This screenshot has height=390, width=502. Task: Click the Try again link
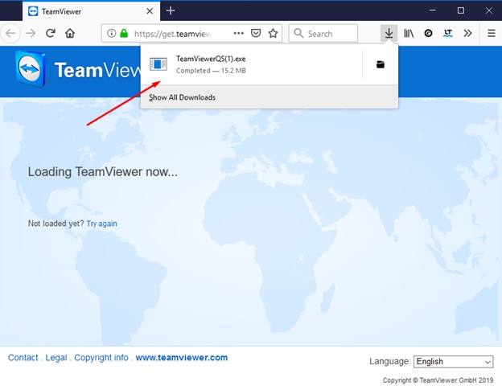point(102,224)
